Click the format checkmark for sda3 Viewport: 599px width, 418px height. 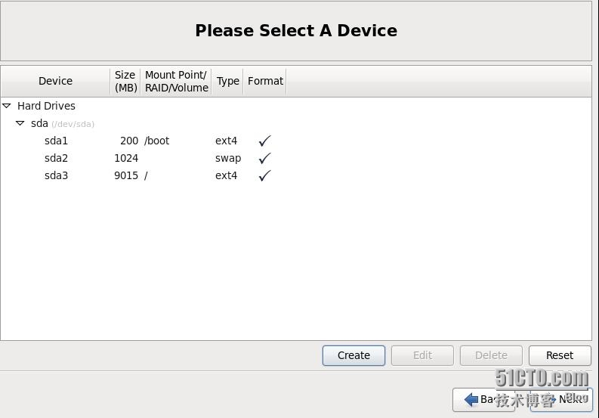click(264, 175)
